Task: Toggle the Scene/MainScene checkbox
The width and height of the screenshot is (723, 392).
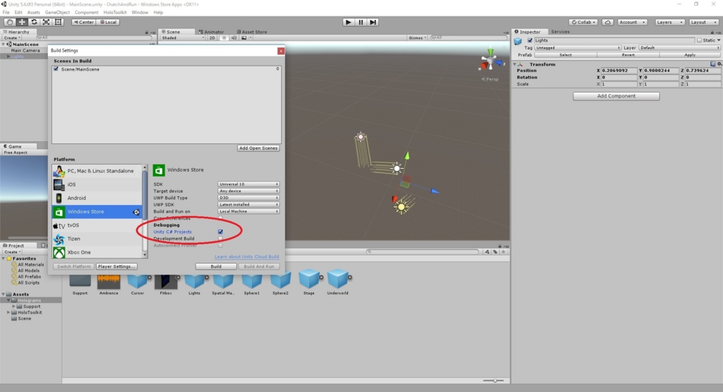Action: [56, 69]
